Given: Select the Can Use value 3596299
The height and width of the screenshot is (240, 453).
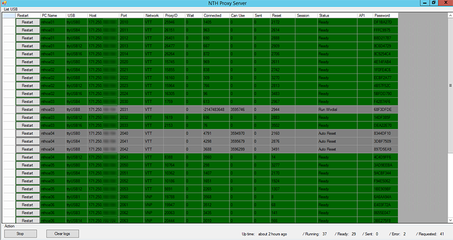Looking at the screenshot, I should coord(241,149).
